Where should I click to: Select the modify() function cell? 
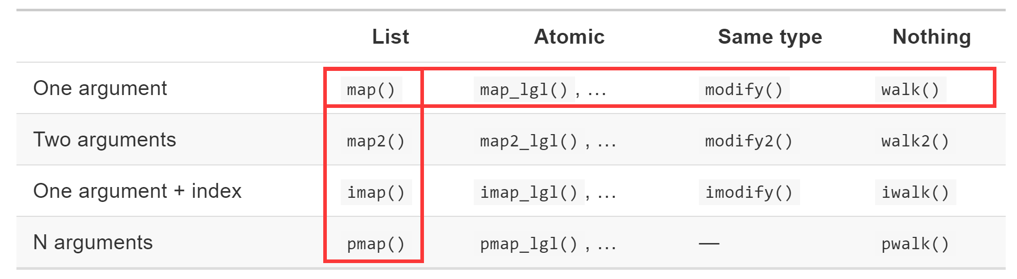744,90
